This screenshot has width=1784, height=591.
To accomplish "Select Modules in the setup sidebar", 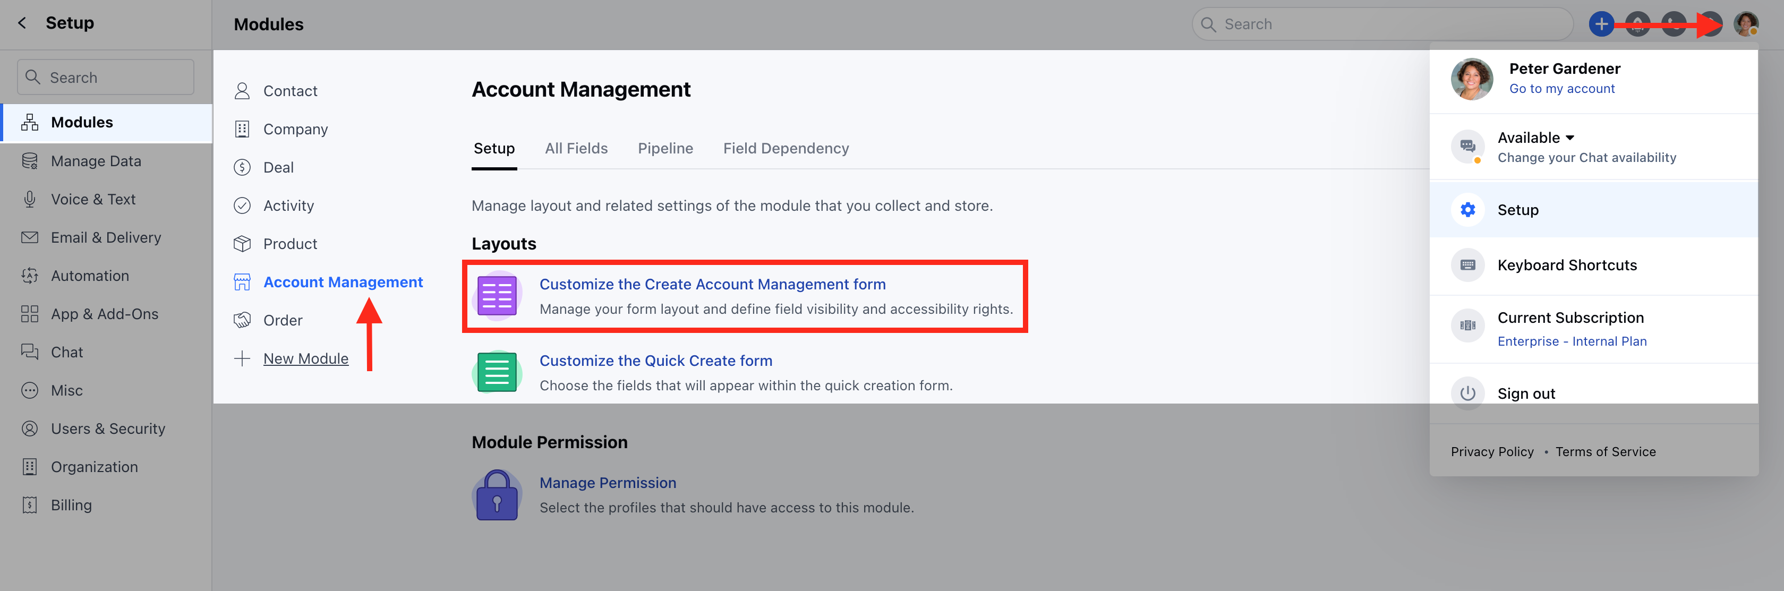I will (106, 123).
